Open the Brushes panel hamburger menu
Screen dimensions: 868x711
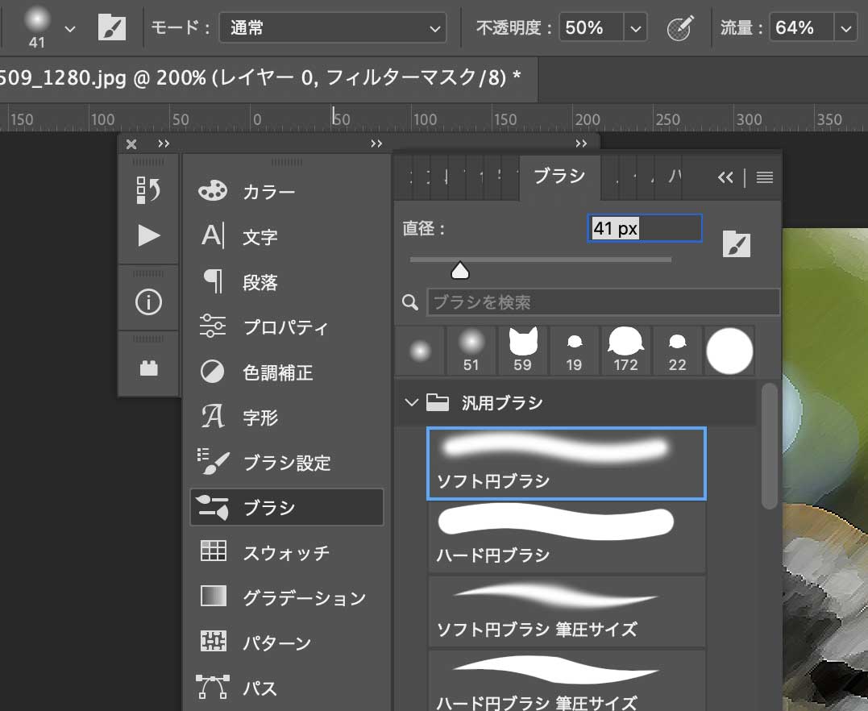click(x=764, y=177)
